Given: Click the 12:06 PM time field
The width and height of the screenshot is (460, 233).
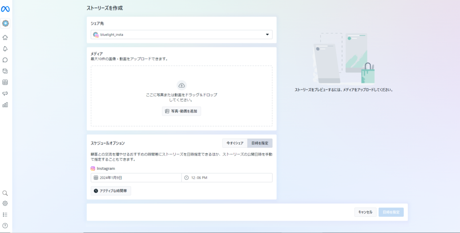Looking at the screenshot, I should [227, 178].
